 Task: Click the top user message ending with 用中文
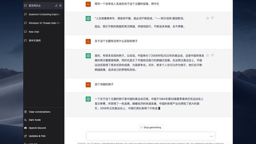[x=127, y=4]
